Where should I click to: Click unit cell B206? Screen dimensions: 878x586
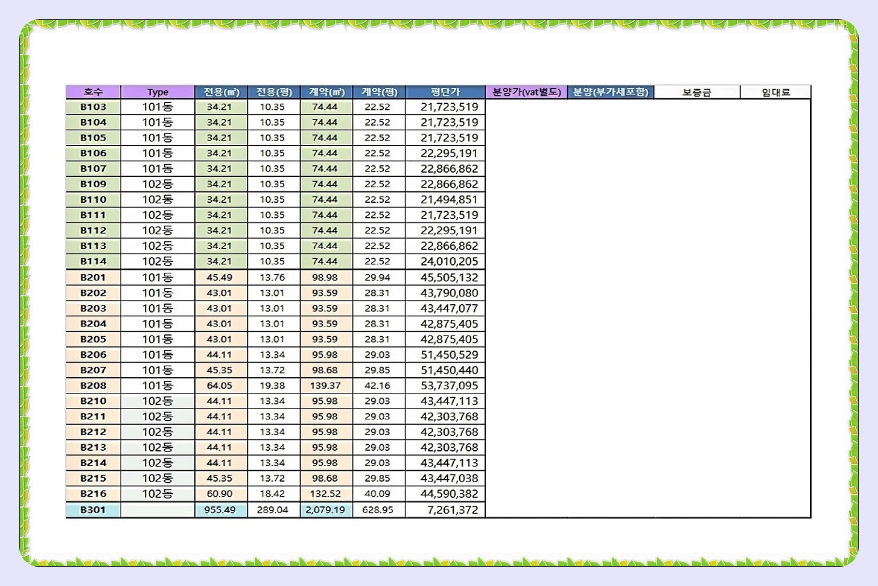point(93,355)
